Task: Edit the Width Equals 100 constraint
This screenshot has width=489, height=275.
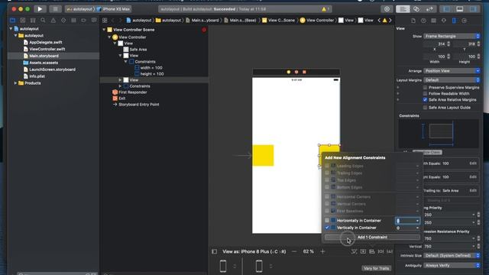Action: [x=473, y=163]
